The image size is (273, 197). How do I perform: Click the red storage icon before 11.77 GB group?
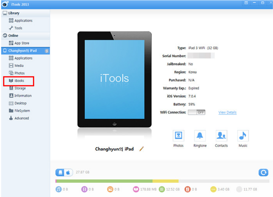188,189
